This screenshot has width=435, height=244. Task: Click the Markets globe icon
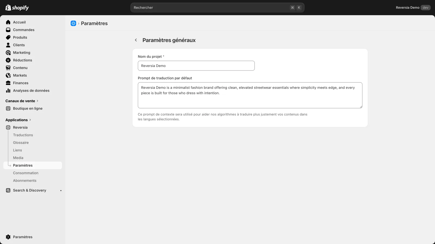pos(8,75)
